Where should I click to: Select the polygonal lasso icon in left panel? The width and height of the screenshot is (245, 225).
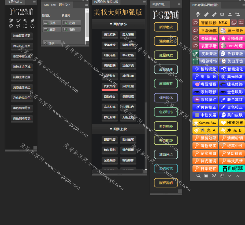(18, 26)
